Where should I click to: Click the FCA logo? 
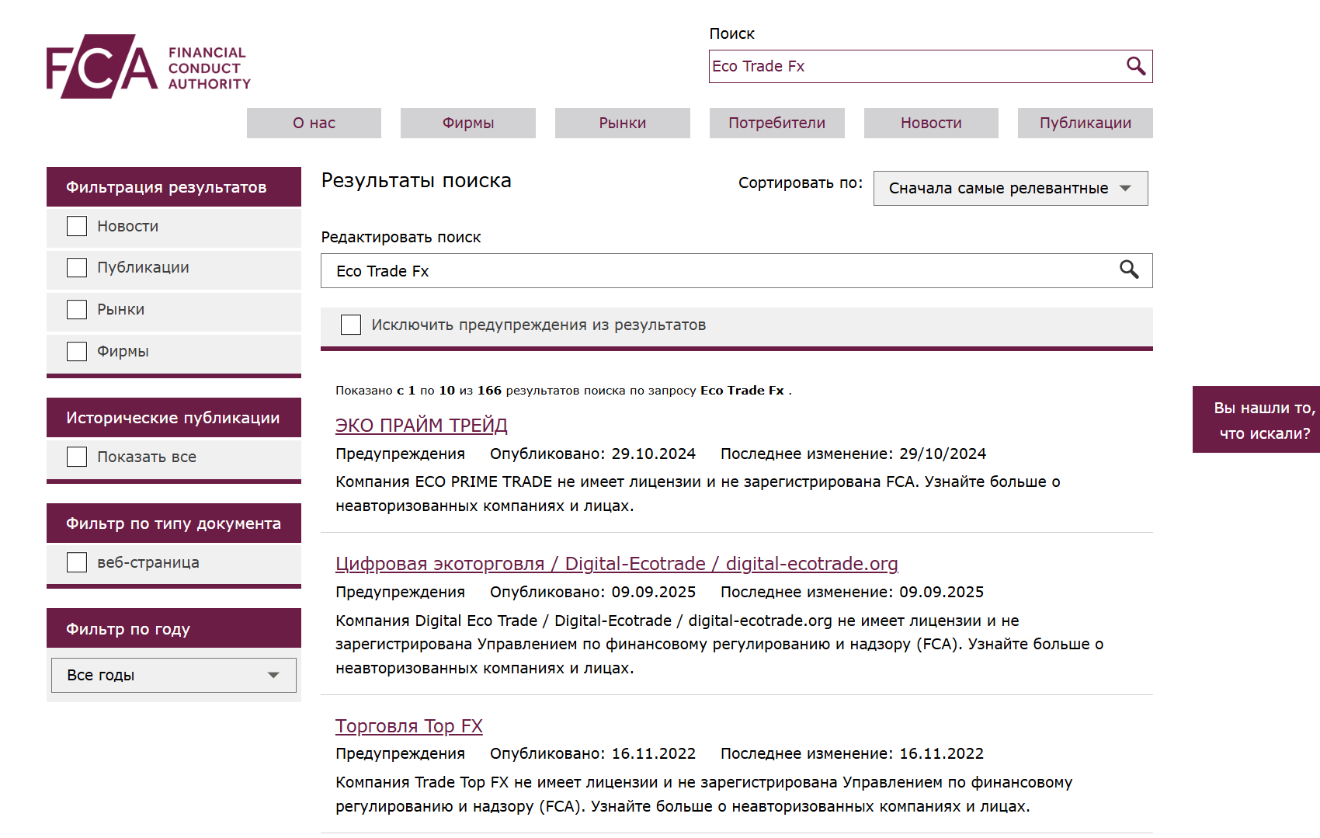tap(148, 67)
